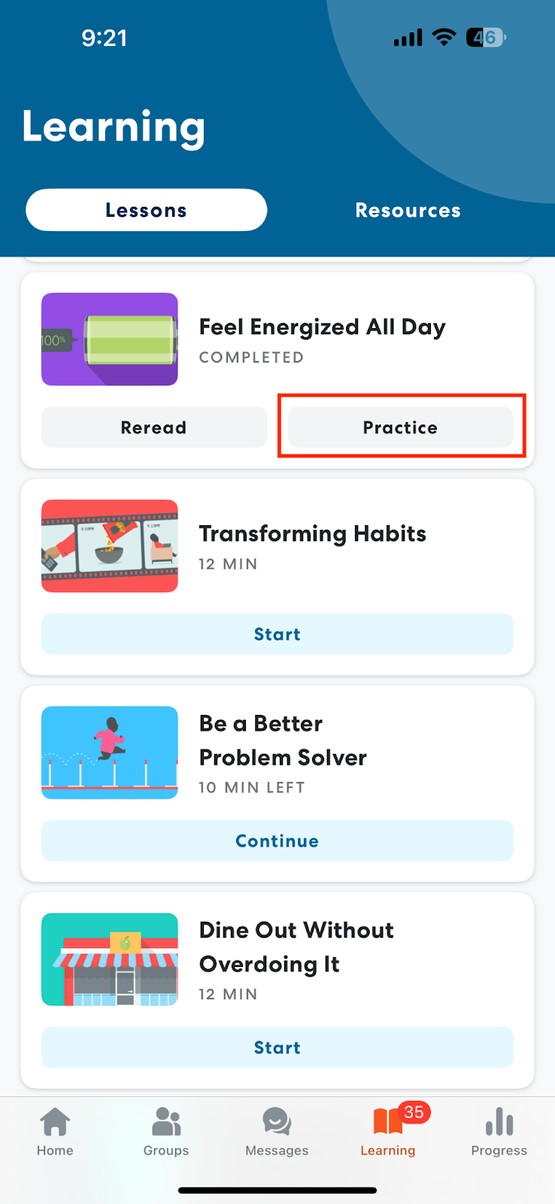
Task: Tap the battery indicator in status bar
Action: [x=487, y=38]
